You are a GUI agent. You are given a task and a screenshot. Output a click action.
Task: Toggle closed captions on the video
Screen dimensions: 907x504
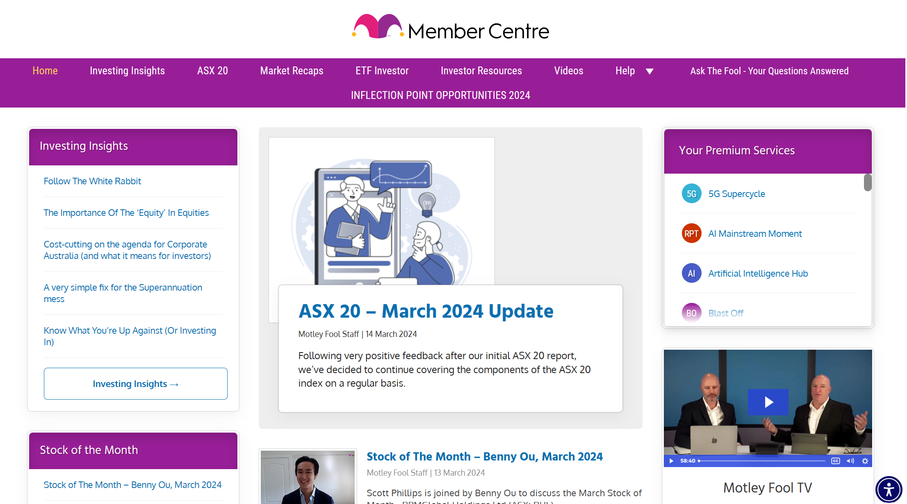point(836,461)
